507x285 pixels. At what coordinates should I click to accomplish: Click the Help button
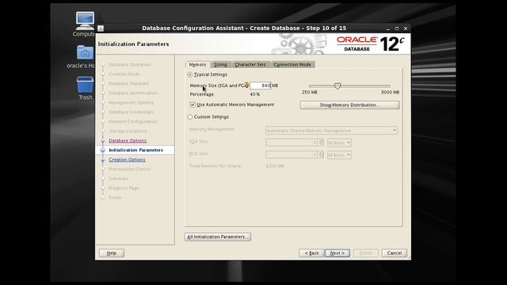[x=112, y=253]
